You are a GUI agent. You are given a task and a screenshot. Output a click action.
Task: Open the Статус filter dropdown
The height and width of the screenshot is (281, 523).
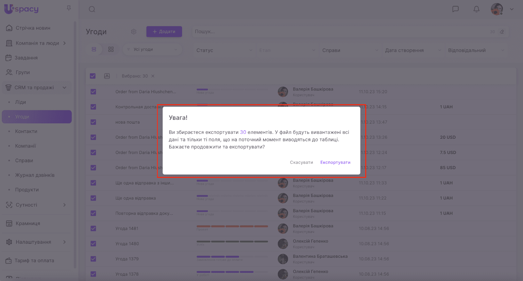pyautogui.click(x=224, y=50)
